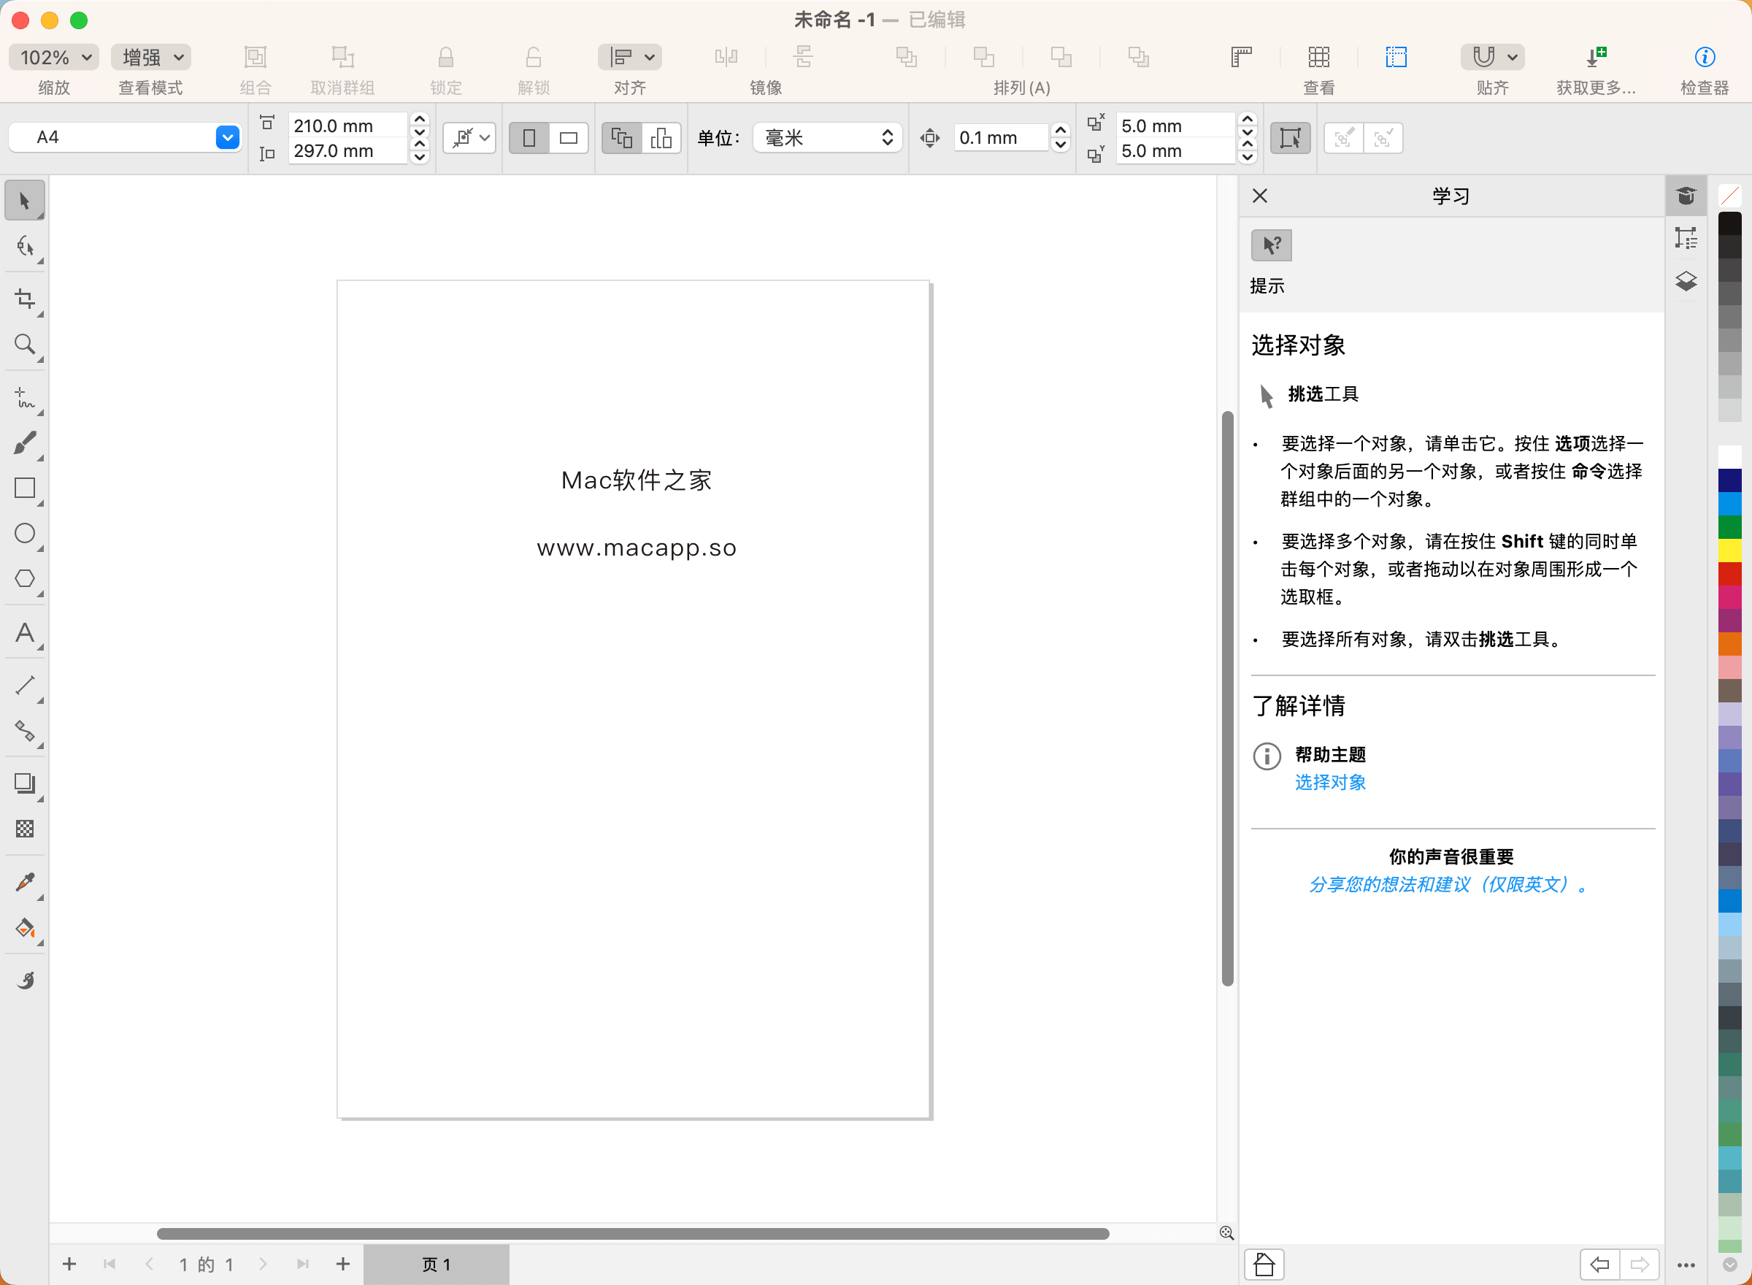The image size is (1752, 1285).
Task: Switch page to portrait orientation
Action: [529, 139]
